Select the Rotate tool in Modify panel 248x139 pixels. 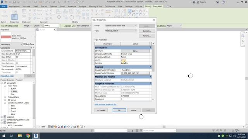[x=72, y=17]
